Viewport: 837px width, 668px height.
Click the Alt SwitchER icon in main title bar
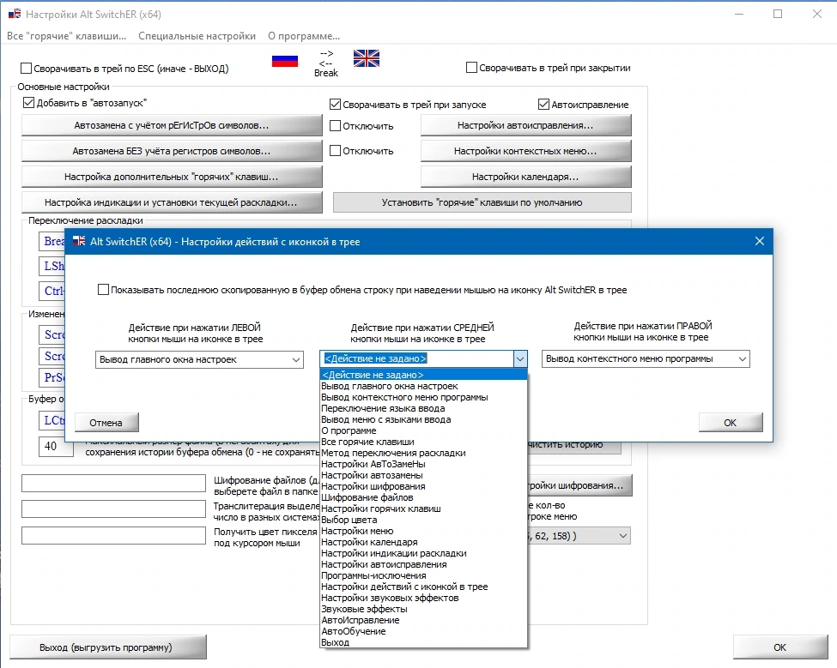click(x=15, y=15)
